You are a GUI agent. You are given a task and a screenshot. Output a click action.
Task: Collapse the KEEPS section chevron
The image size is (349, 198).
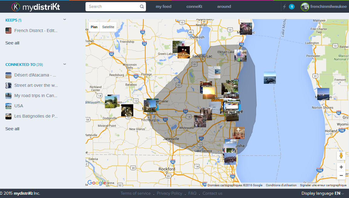(64, 19)
